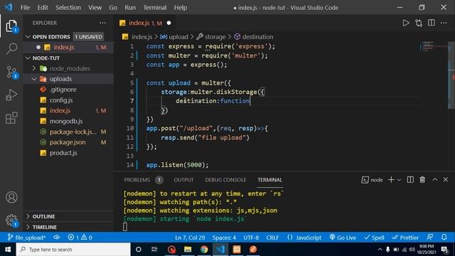The image size is (455, 256).
Task: Add a new terminal with plus icon
Action: click(391, 180)
